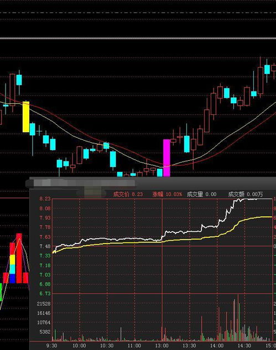
Task: Select the 13:00 time axis label
Action: 162,346
